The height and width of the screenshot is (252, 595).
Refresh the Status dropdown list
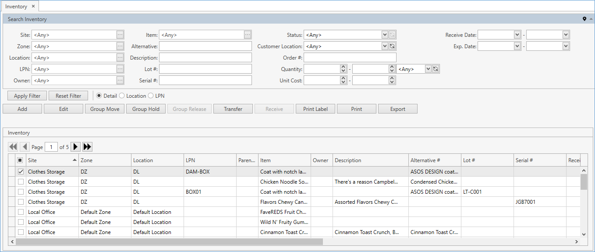(392, 35)
